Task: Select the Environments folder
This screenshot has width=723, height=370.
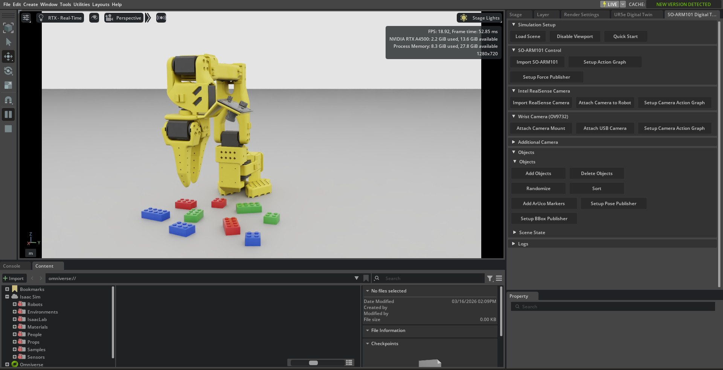Action: (x=43, y=312)
